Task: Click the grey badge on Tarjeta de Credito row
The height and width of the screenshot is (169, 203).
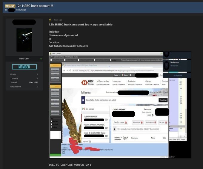Action: 106,136
